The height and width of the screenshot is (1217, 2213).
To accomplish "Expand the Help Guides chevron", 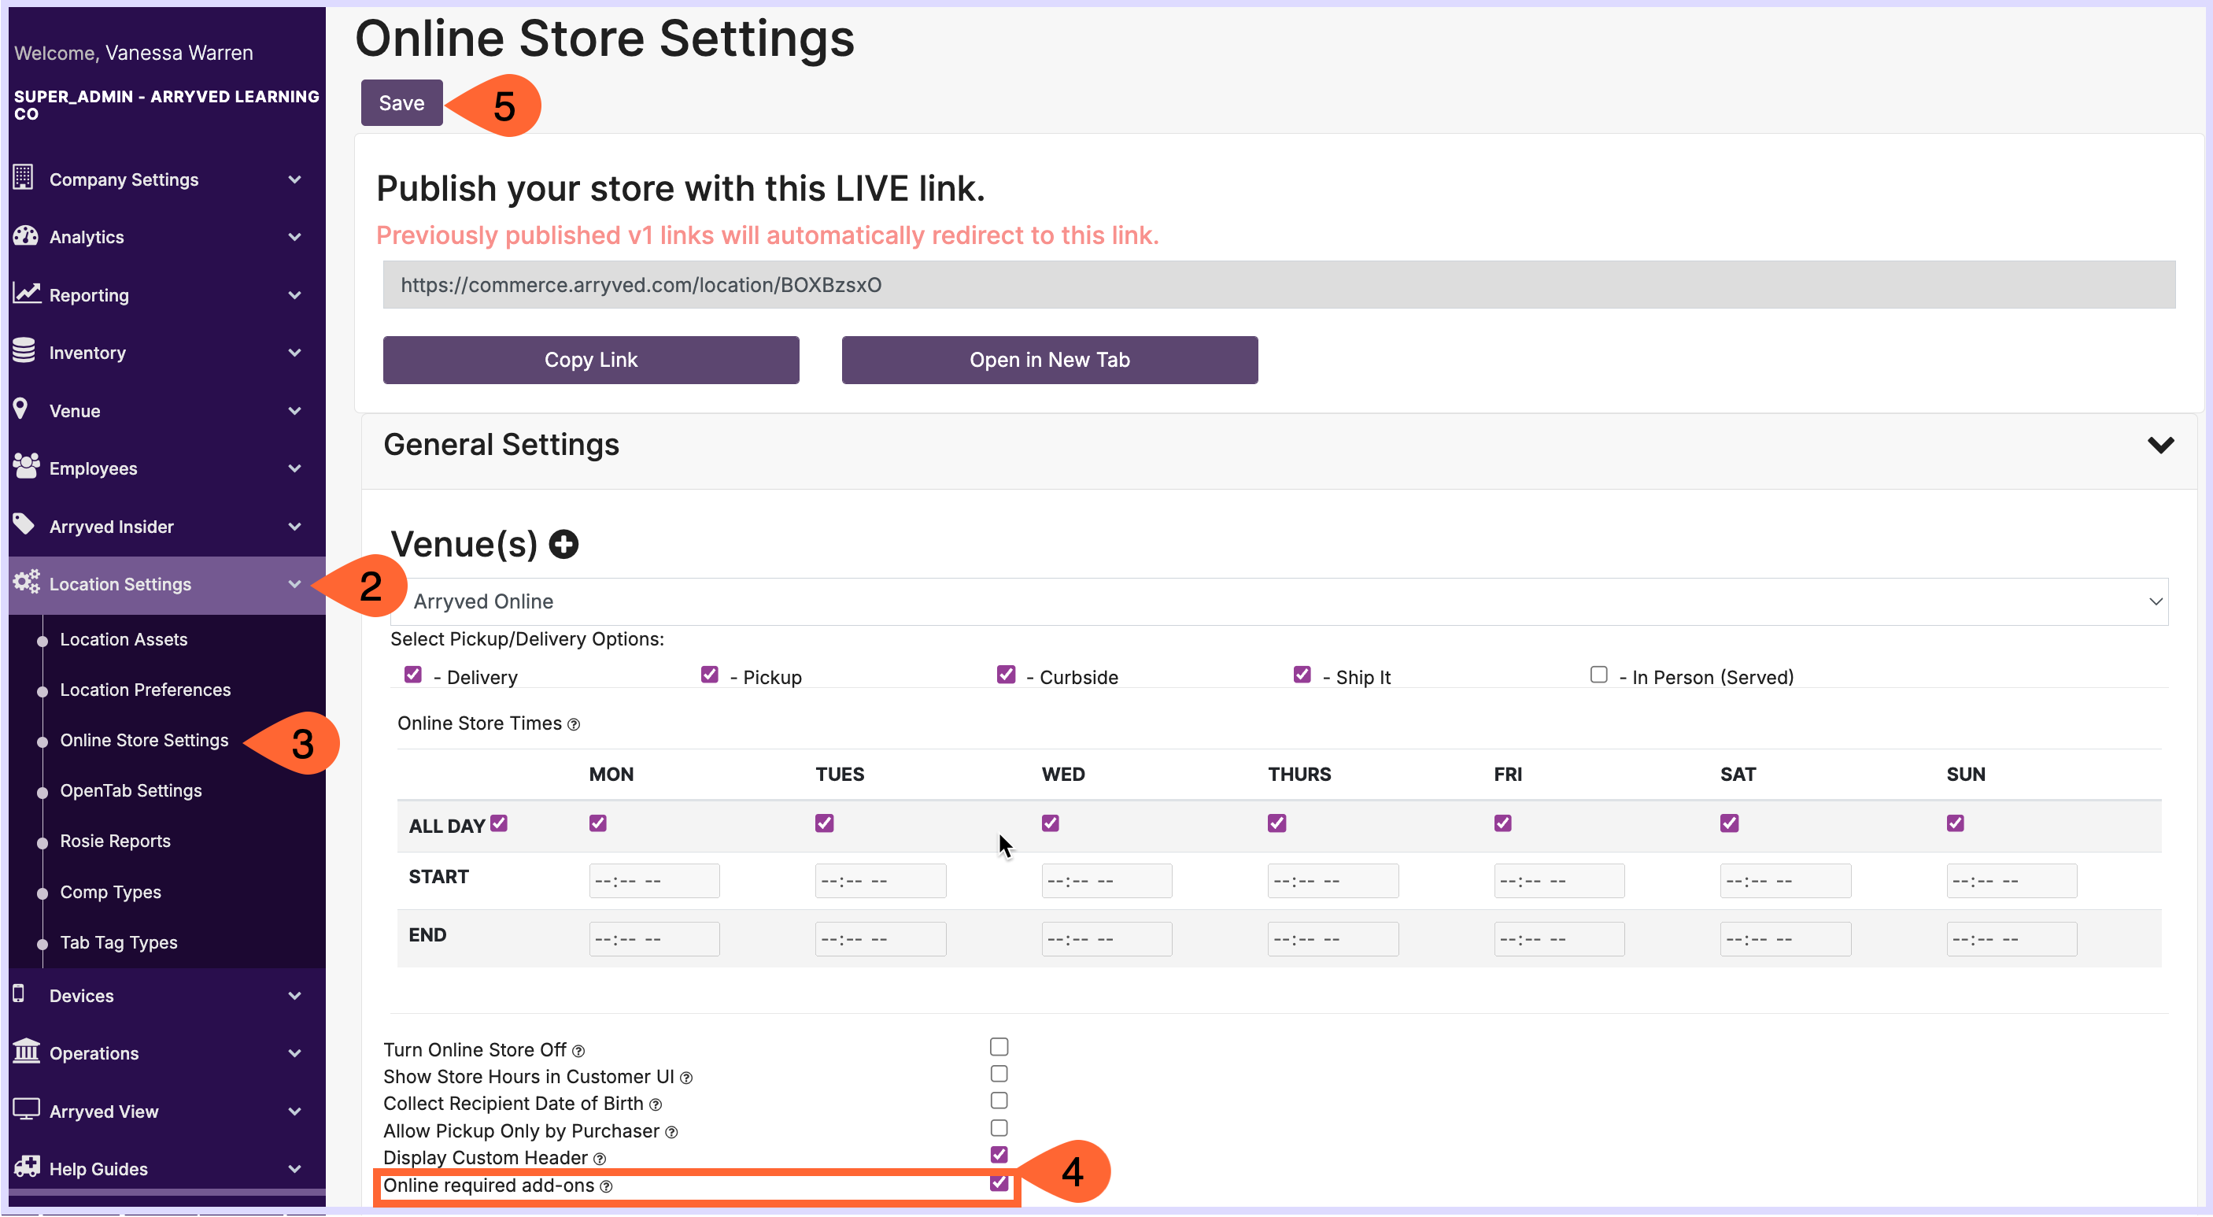I will [x=294, y=1170].
